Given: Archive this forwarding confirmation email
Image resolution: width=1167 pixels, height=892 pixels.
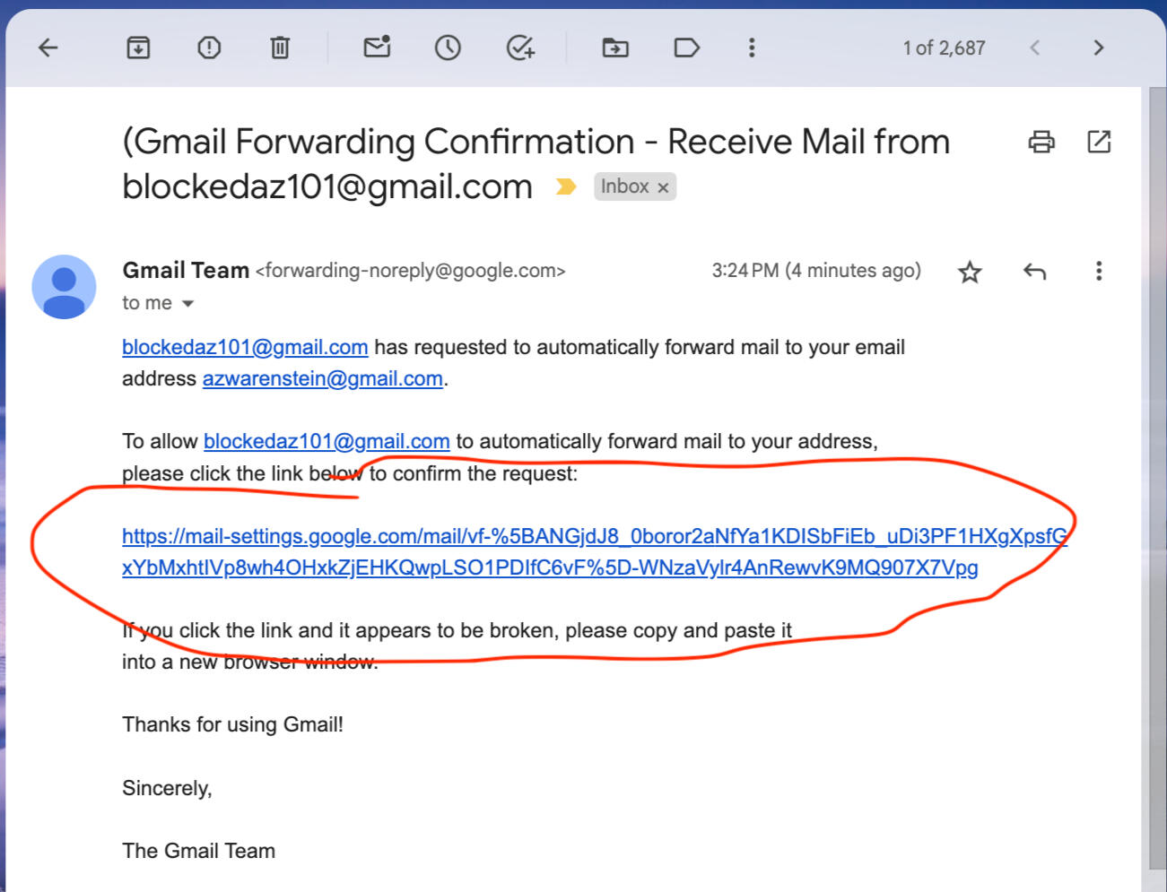Looking at the screenshot, I should tap(138, 48).
